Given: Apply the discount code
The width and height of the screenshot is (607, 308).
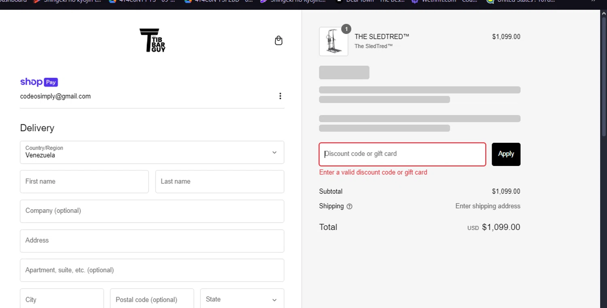Looking at the screenshot, I should pyautogui.click(x=506, y=154).
